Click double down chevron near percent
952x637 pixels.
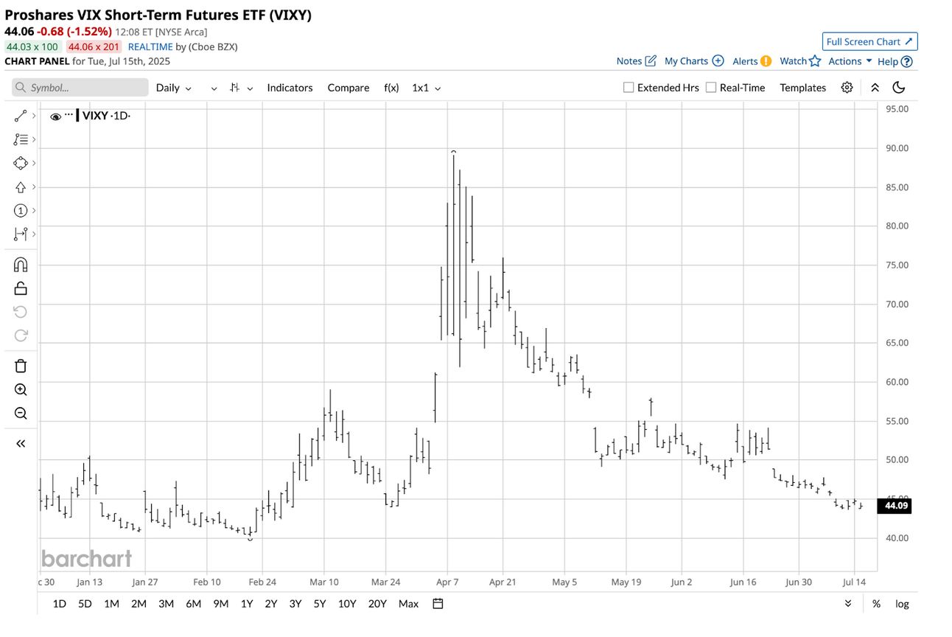pyautogui.click(x=849, y=604)
